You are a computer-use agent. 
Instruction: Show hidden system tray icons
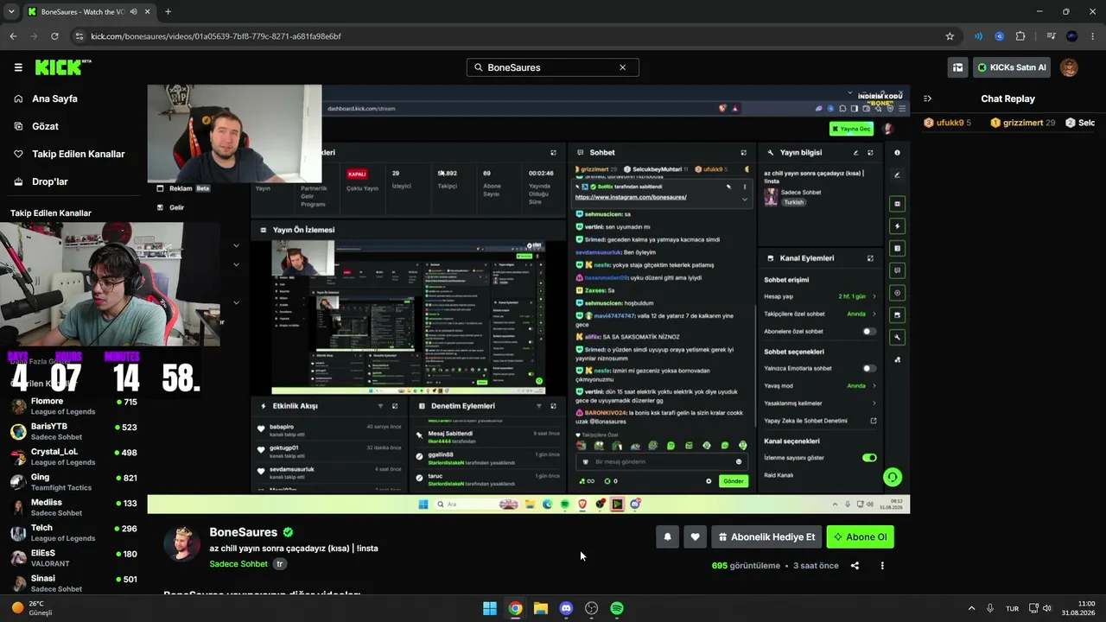pos(971,608)
